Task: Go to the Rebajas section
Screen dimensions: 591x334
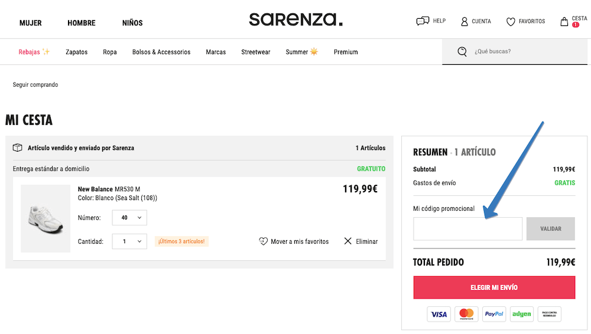Action: coord(34,52)
